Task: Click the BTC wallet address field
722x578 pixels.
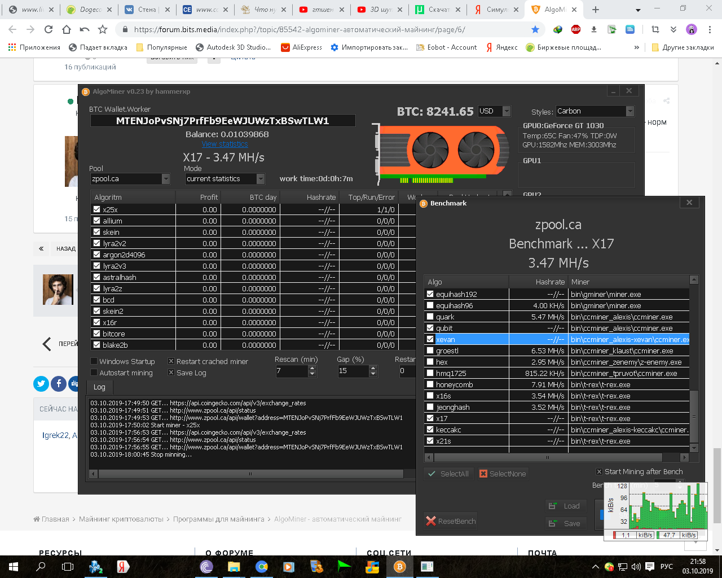Action: 223,121
